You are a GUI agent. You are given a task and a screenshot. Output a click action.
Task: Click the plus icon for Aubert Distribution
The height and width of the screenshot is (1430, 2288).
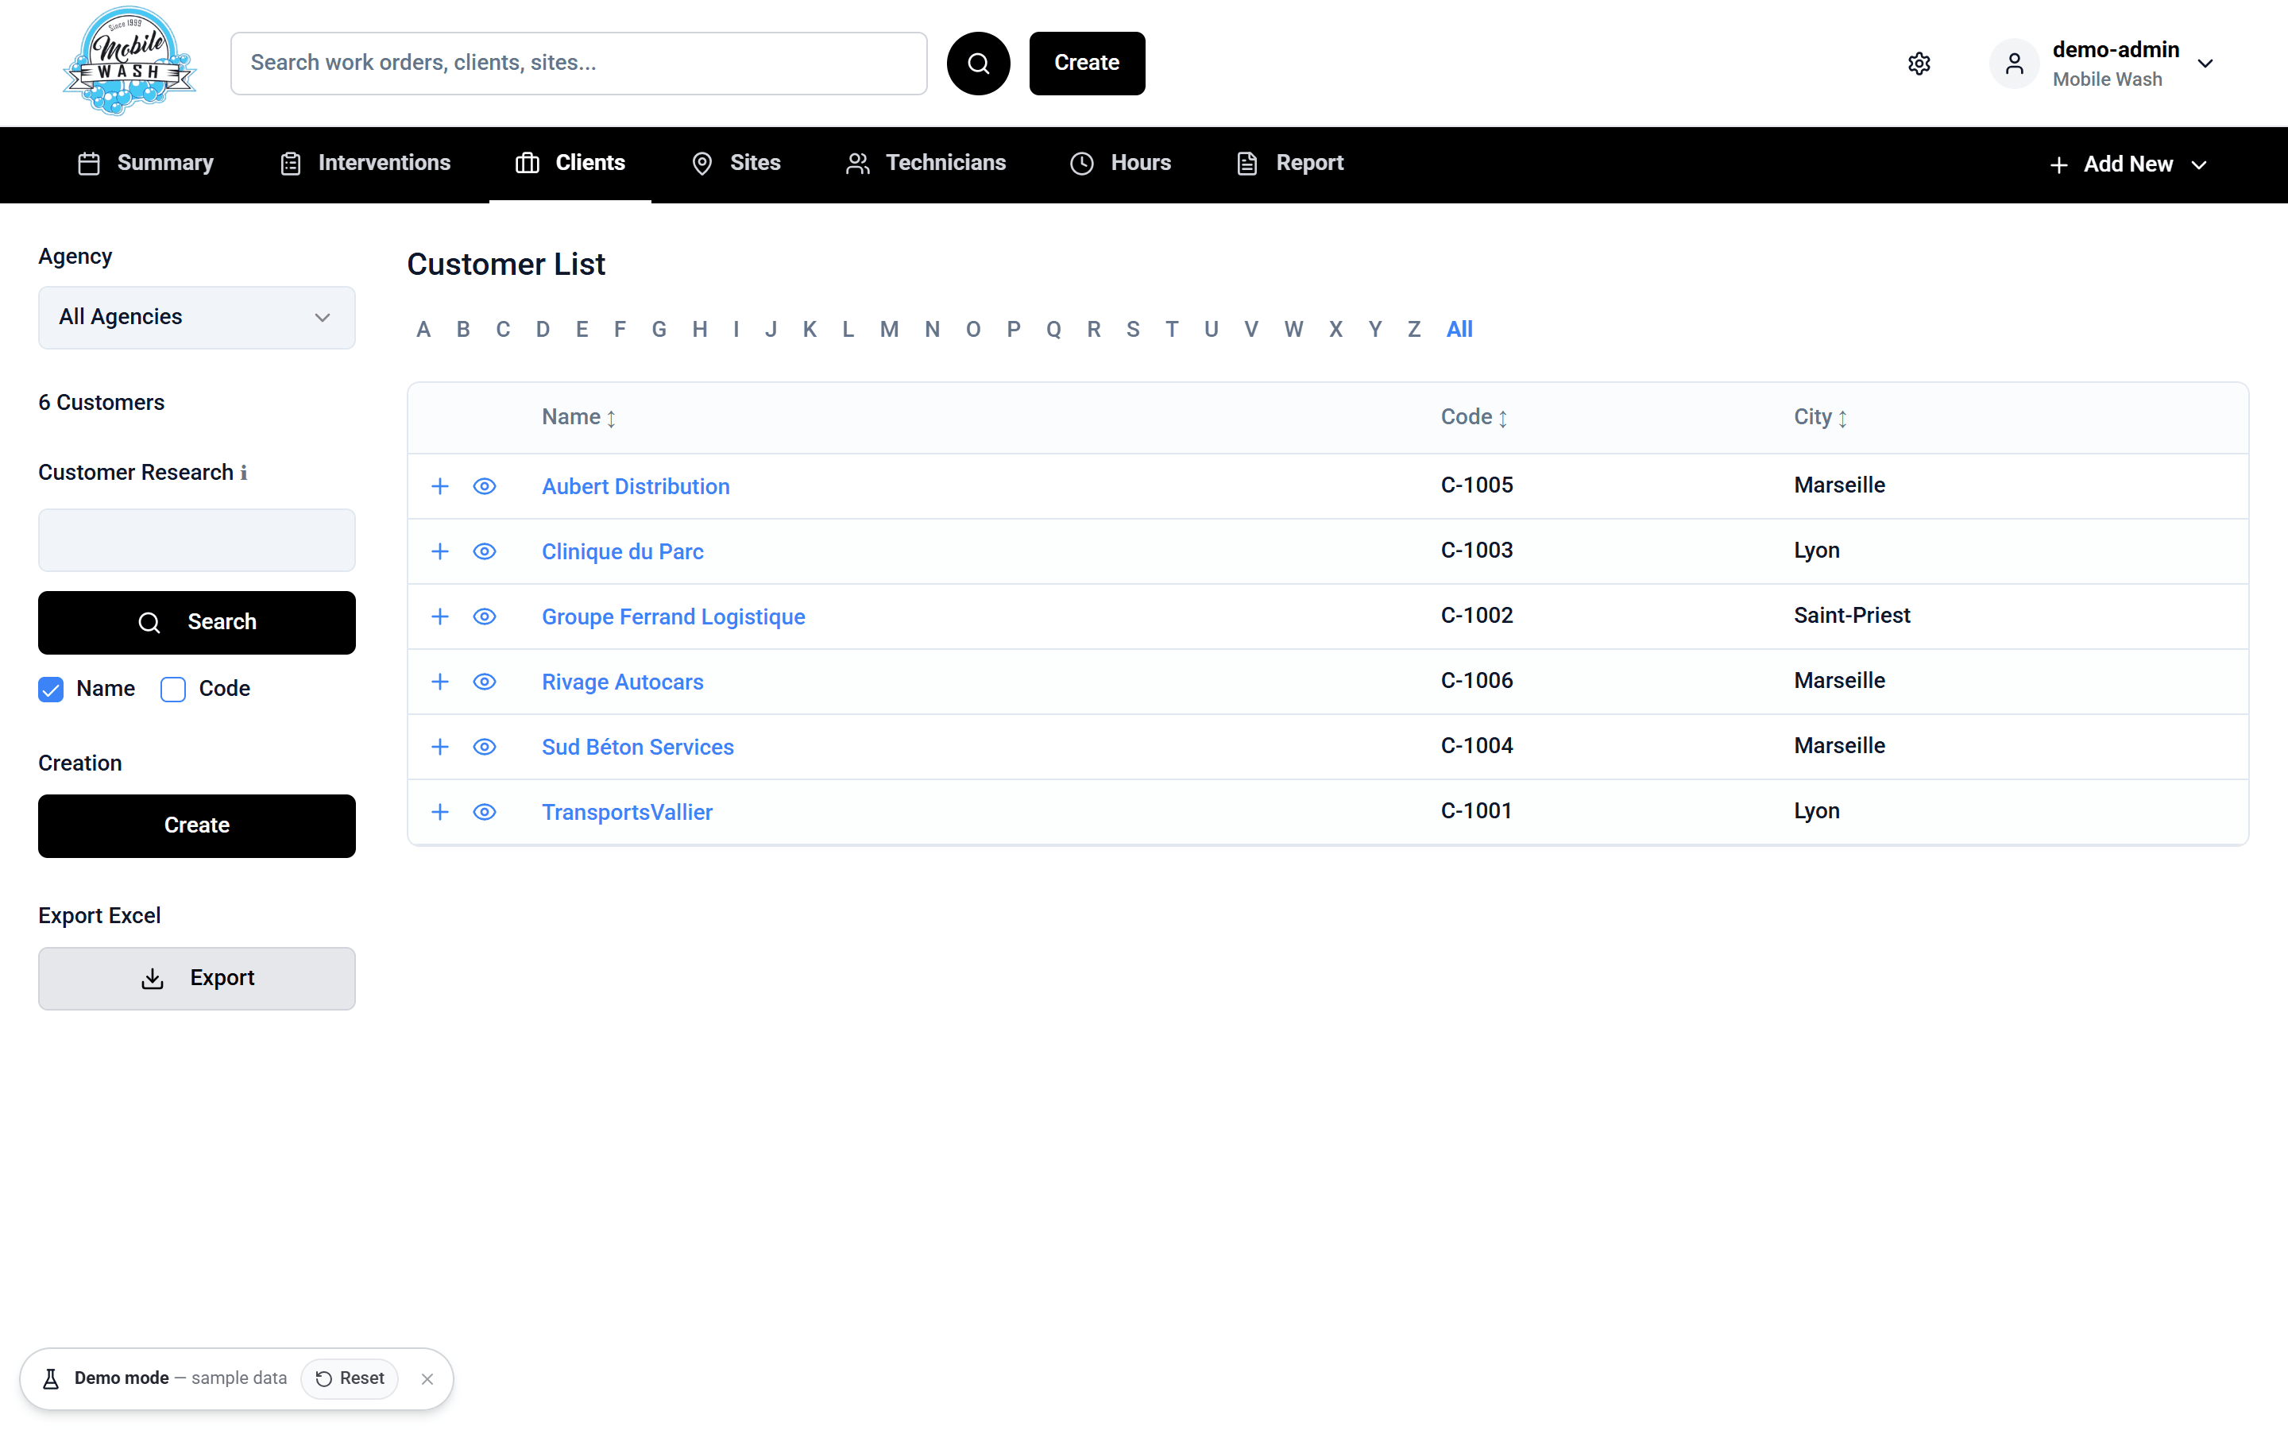tap(439, 486)
